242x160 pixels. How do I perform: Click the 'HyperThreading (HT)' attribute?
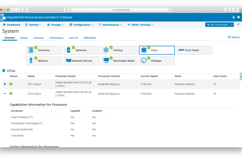(22, 117)
